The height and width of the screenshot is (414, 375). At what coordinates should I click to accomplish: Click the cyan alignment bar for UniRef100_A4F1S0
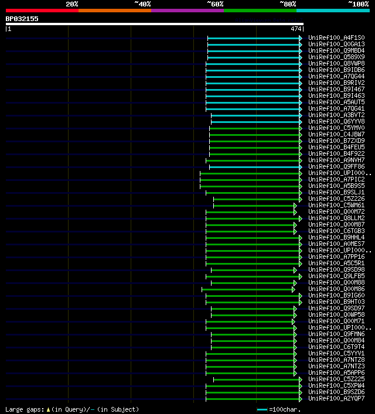[x=254, y=38]
